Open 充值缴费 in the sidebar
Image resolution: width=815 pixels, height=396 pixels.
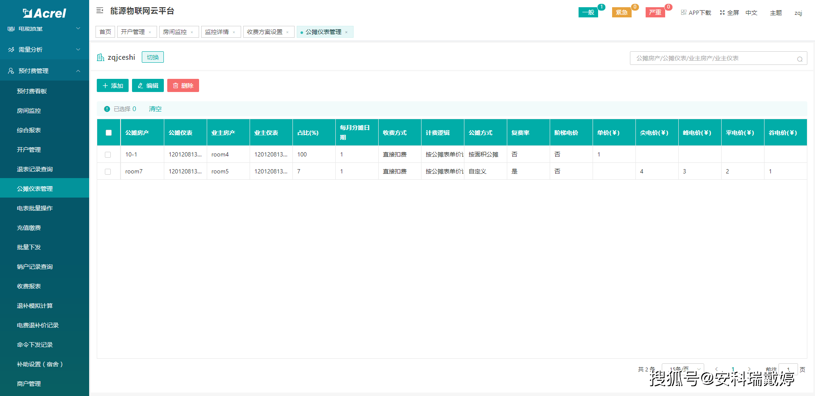coord(45,228)
